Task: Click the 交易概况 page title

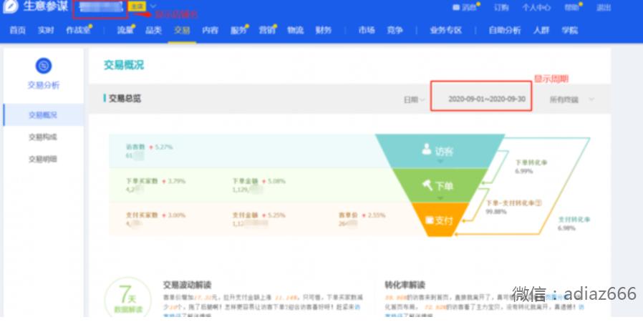Action: click(124, 65)
